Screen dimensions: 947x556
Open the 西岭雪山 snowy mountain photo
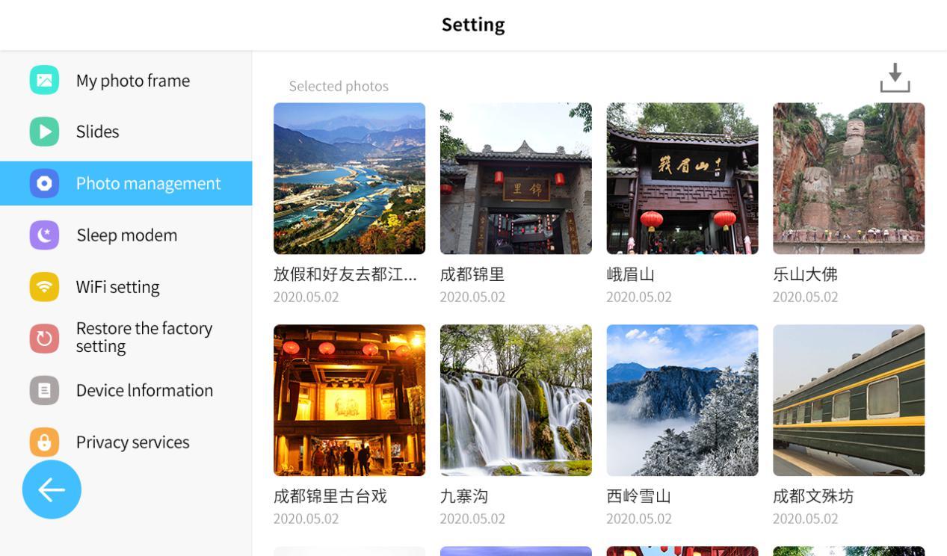(682, 400)
